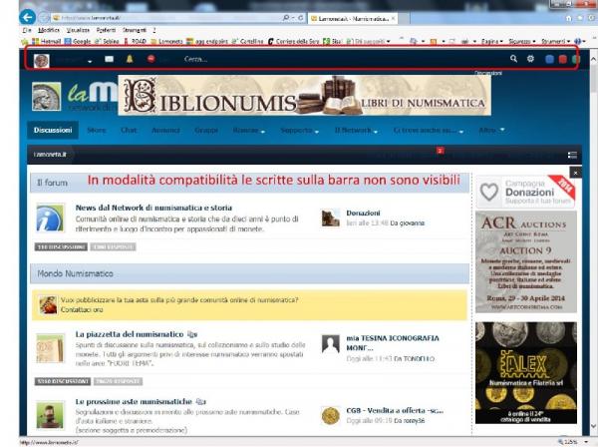Screen dimensions: 598x447
Task: Click the Contattaci ora link
Action: (82, 309)
